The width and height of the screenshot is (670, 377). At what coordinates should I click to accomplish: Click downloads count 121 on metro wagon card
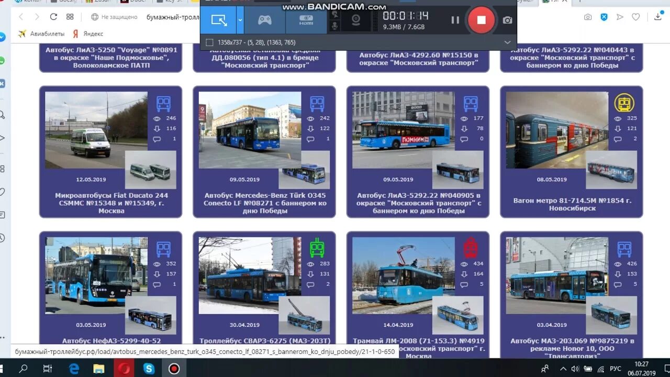(x=632, y=128)
